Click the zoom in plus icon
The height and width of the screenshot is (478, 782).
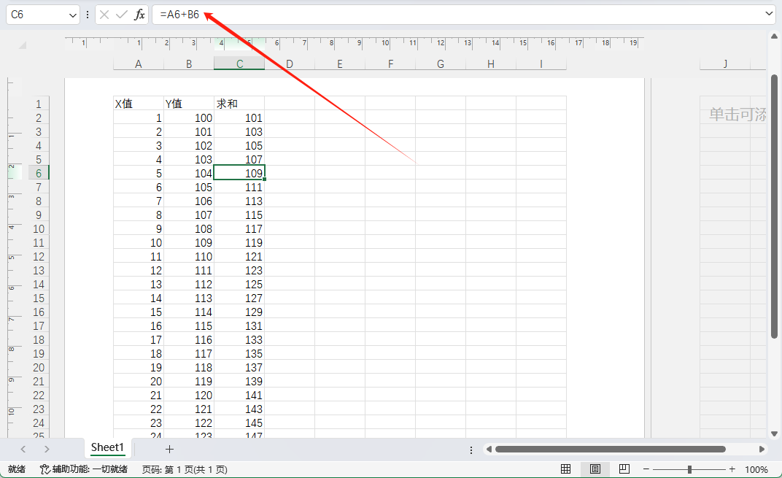coord(732,469)
